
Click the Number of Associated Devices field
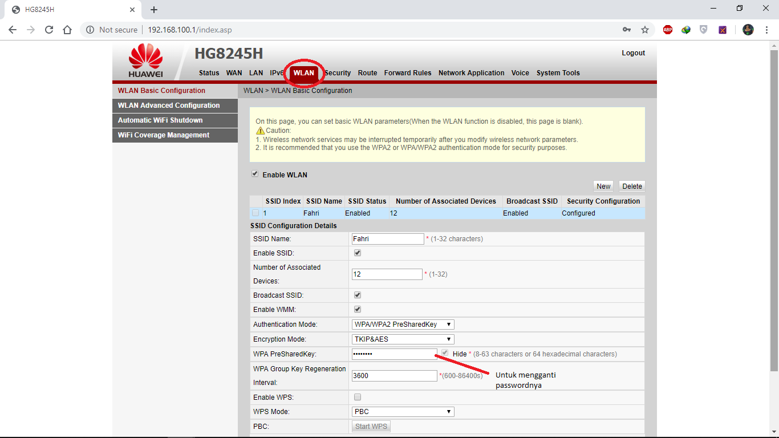pos(387,274)
